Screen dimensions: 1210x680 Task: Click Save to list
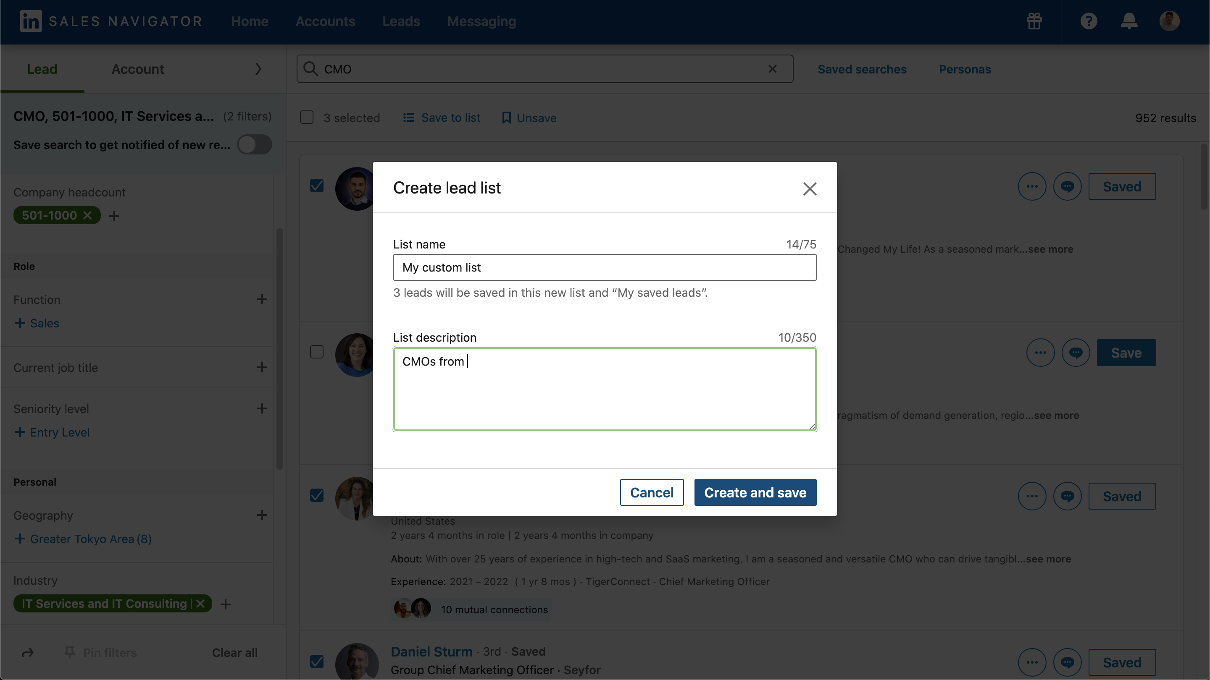[x=442, y=118]
